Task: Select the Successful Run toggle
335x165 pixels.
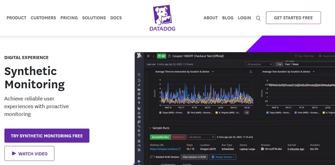Action: (160, 137)
